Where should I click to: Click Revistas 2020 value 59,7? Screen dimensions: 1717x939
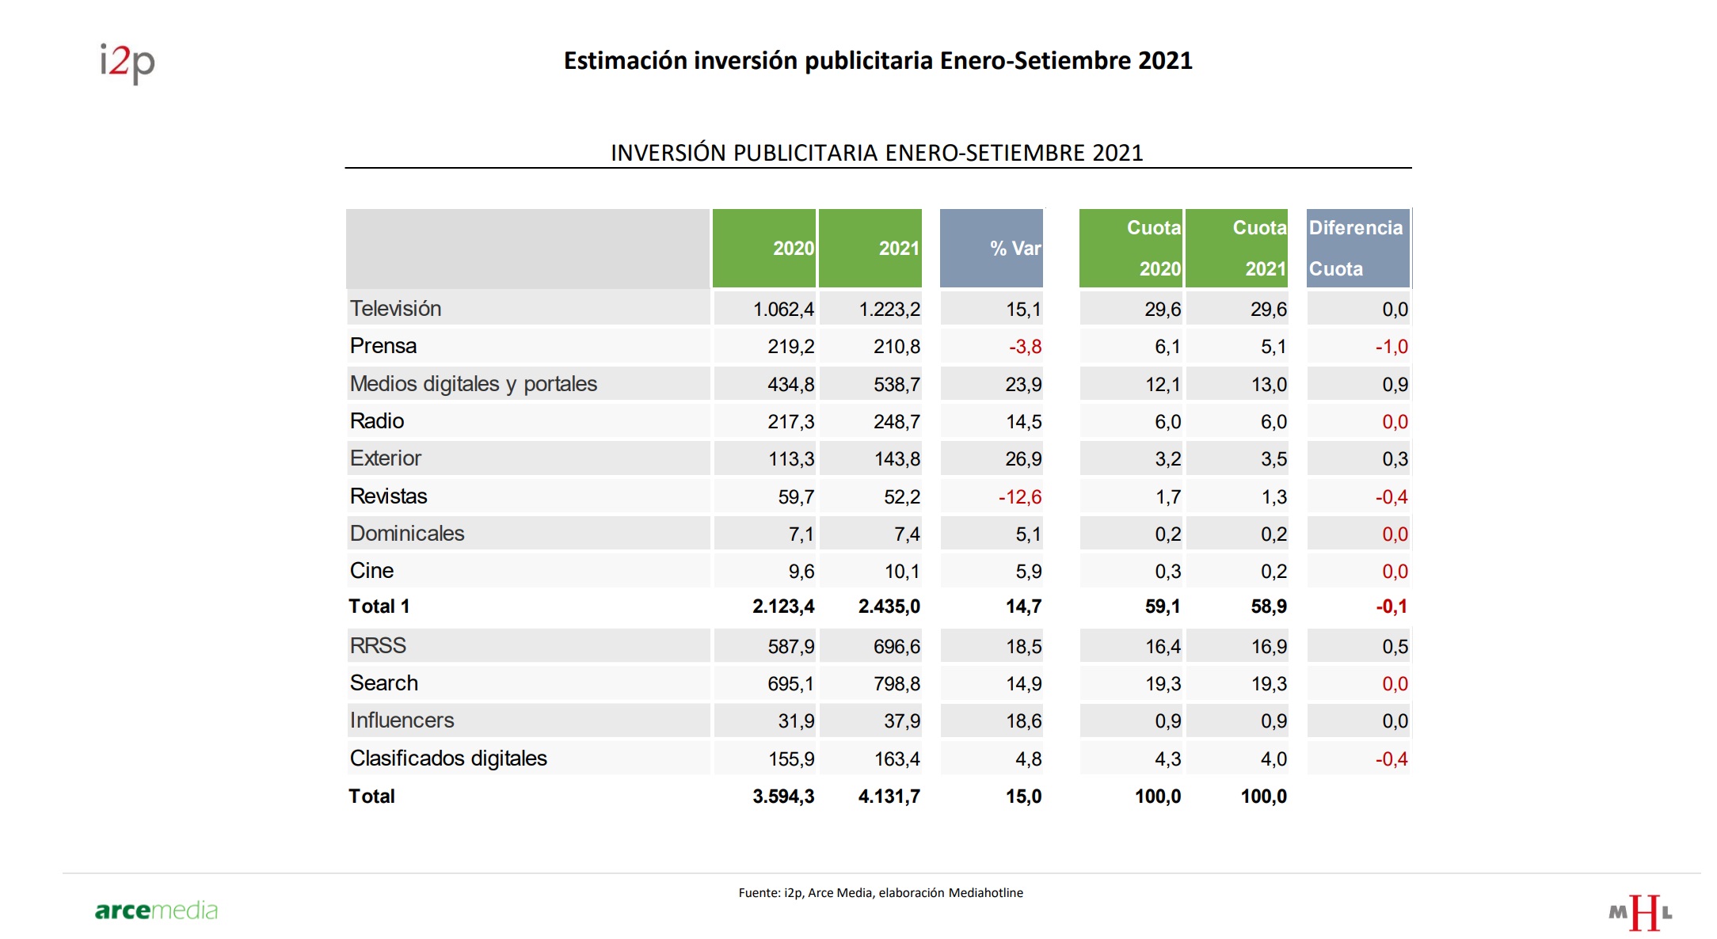pyautogui.click(x=796, y=497)
